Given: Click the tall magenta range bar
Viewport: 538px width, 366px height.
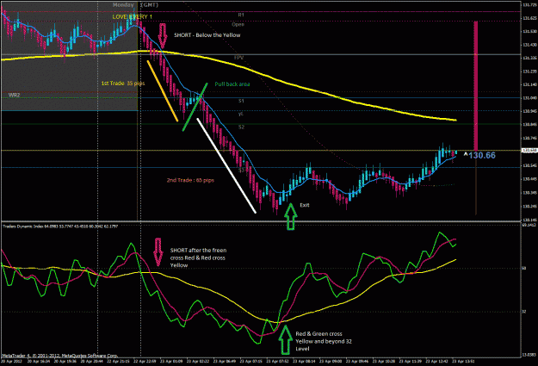Looking at the screenshot, I should [476, 86].
